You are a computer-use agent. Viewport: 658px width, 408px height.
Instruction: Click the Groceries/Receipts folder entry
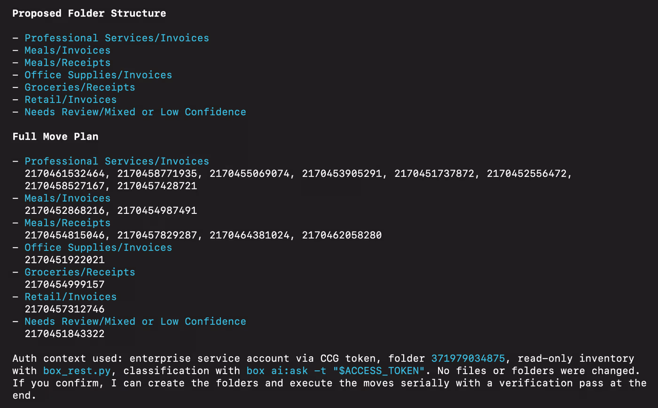point(79,87)
